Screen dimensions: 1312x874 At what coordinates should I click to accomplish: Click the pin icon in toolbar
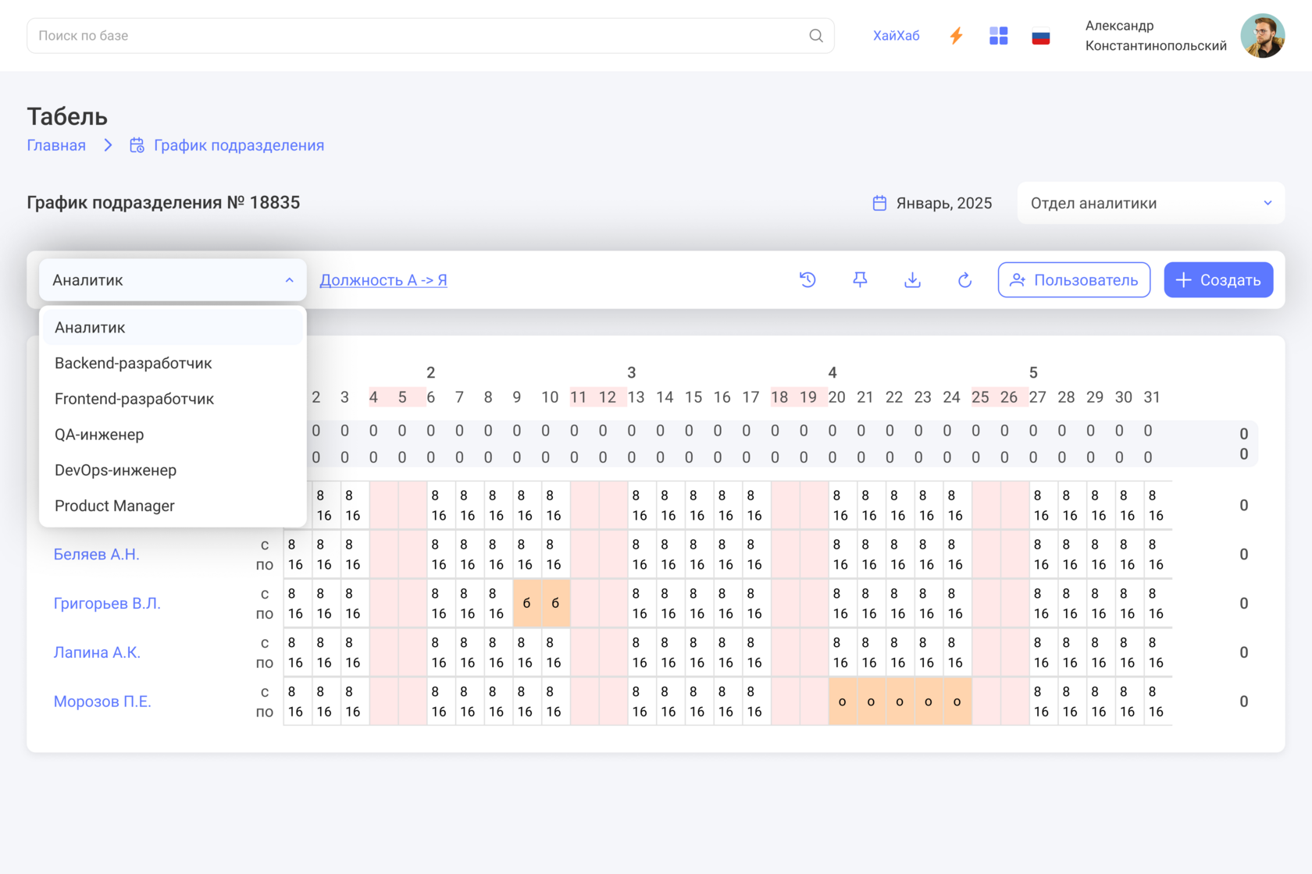tap(860, 280)
